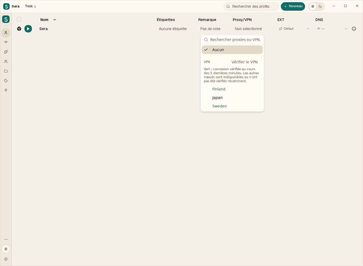
Task: Launch the Sera profile with play button
Action: tap(28, 29)
